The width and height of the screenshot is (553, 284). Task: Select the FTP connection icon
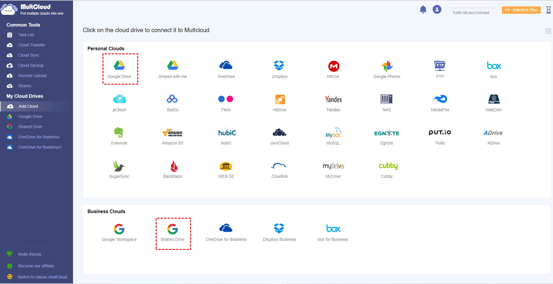[440, 66]
